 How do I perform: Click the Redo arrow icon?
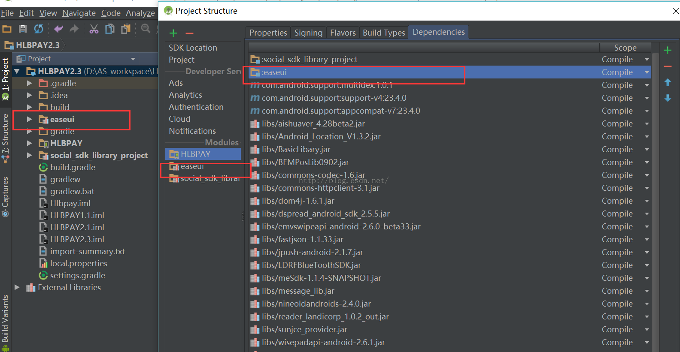pyautogui.click(x=74, y=29)
